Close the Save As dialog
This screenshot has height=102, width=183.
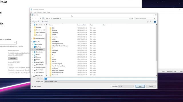[156, 15]
